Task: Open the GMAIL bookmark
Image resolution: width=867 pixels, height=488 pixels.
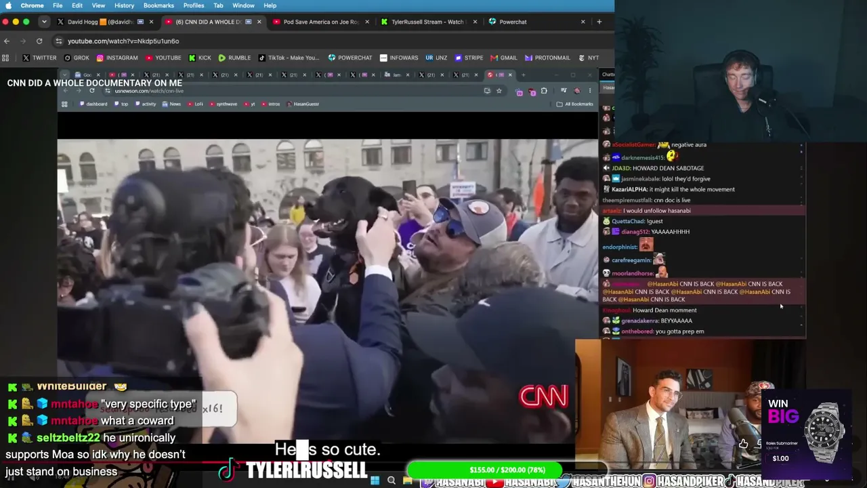Action: point(503,58)
